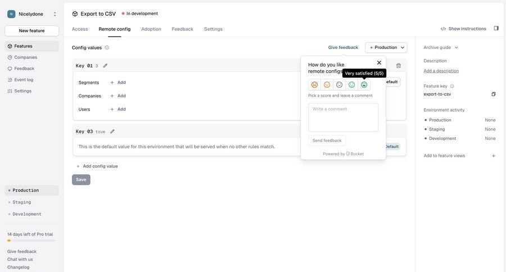Click Give feedback next to Production dropdown

click(x=343, y=47)
